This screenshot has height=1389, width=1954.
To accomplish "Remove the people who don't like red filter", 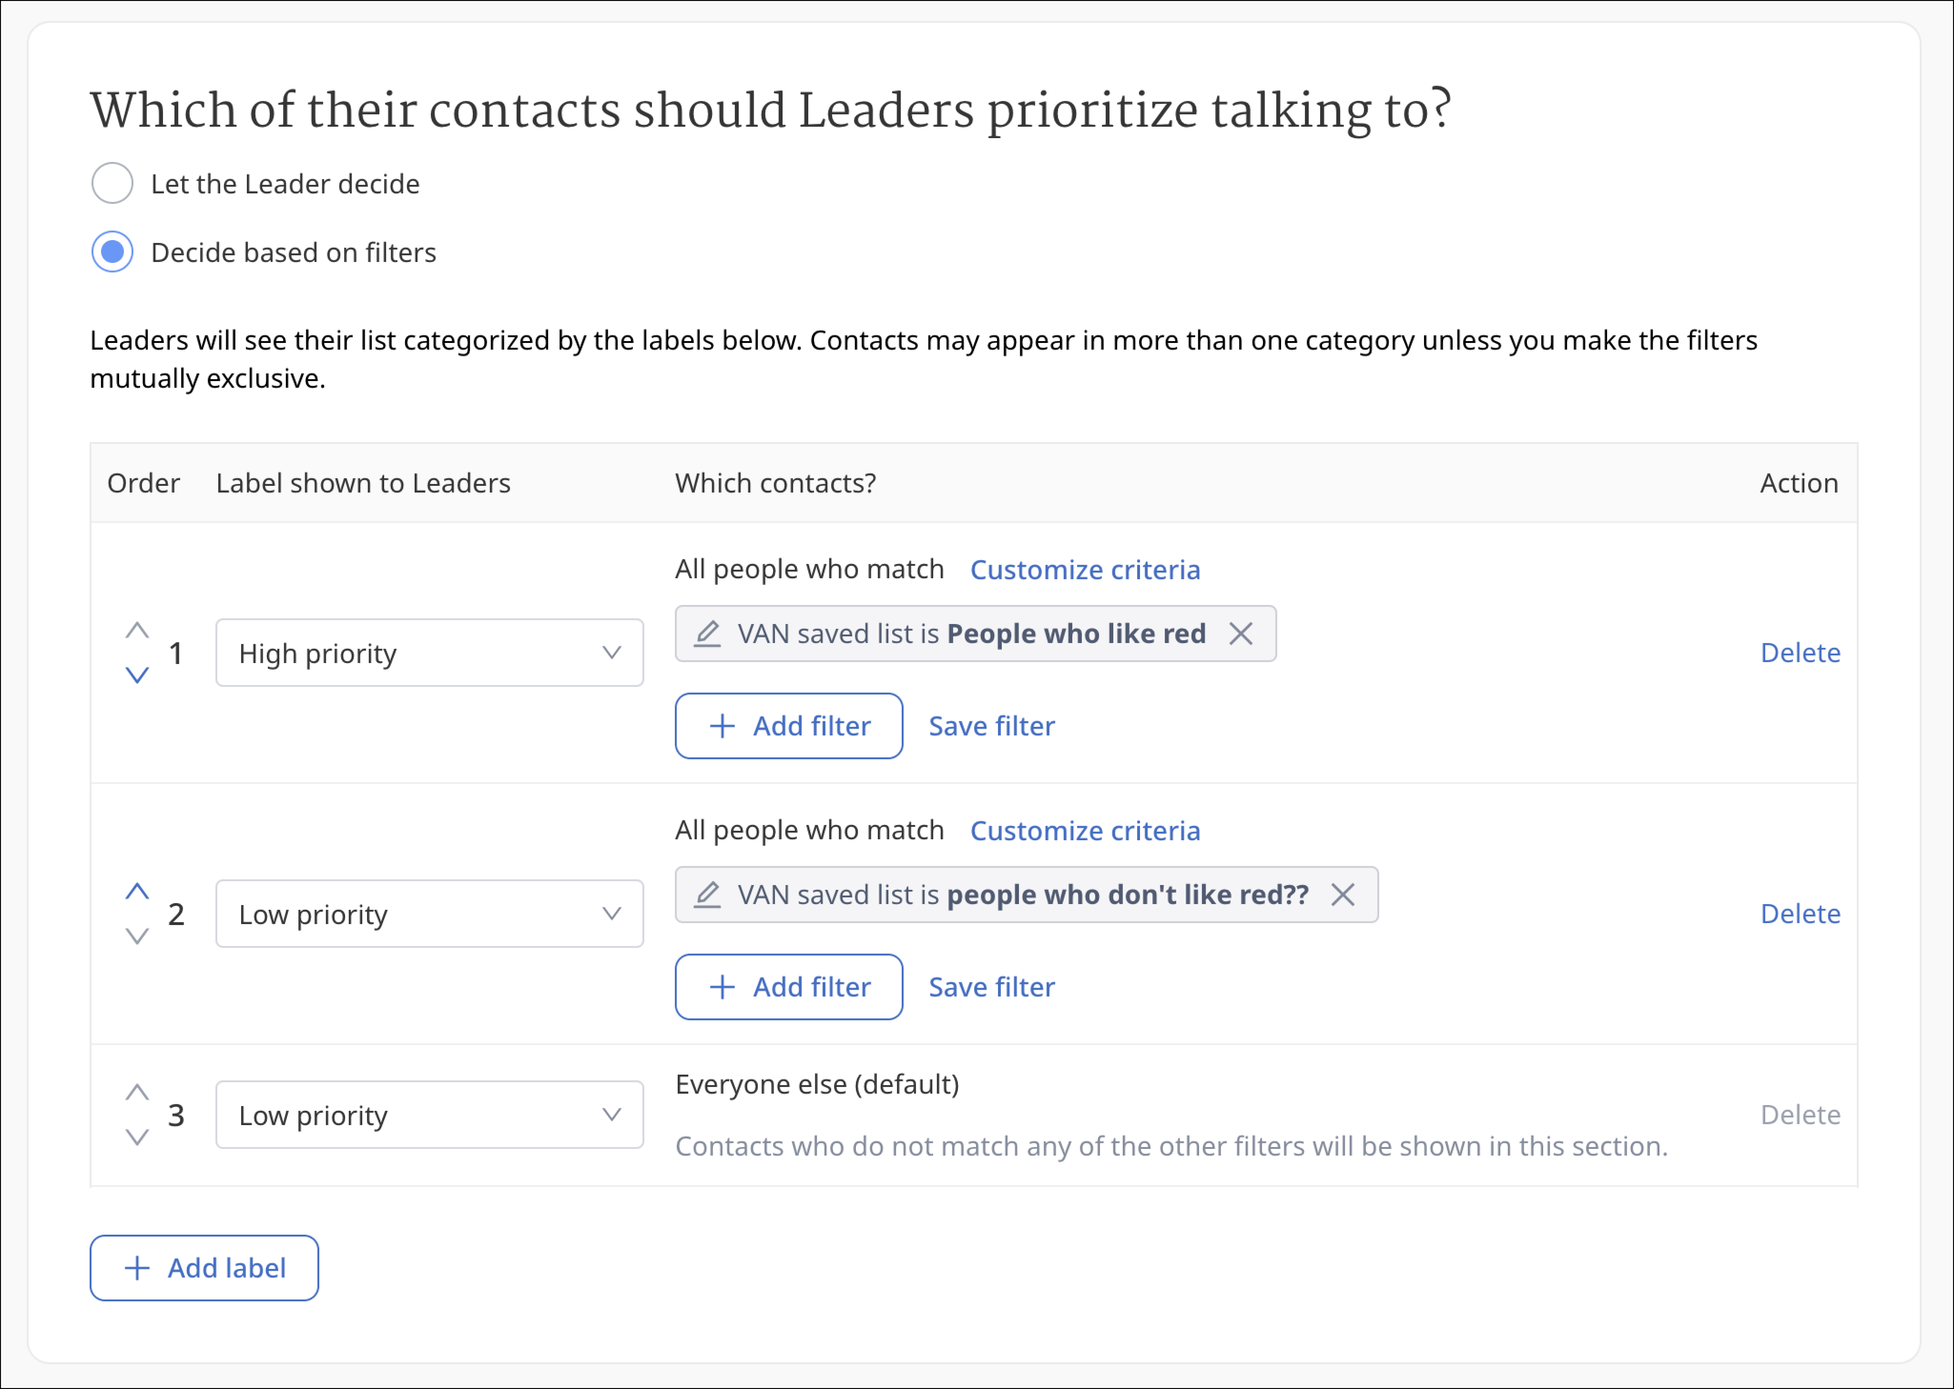I will pos(1343,895).
